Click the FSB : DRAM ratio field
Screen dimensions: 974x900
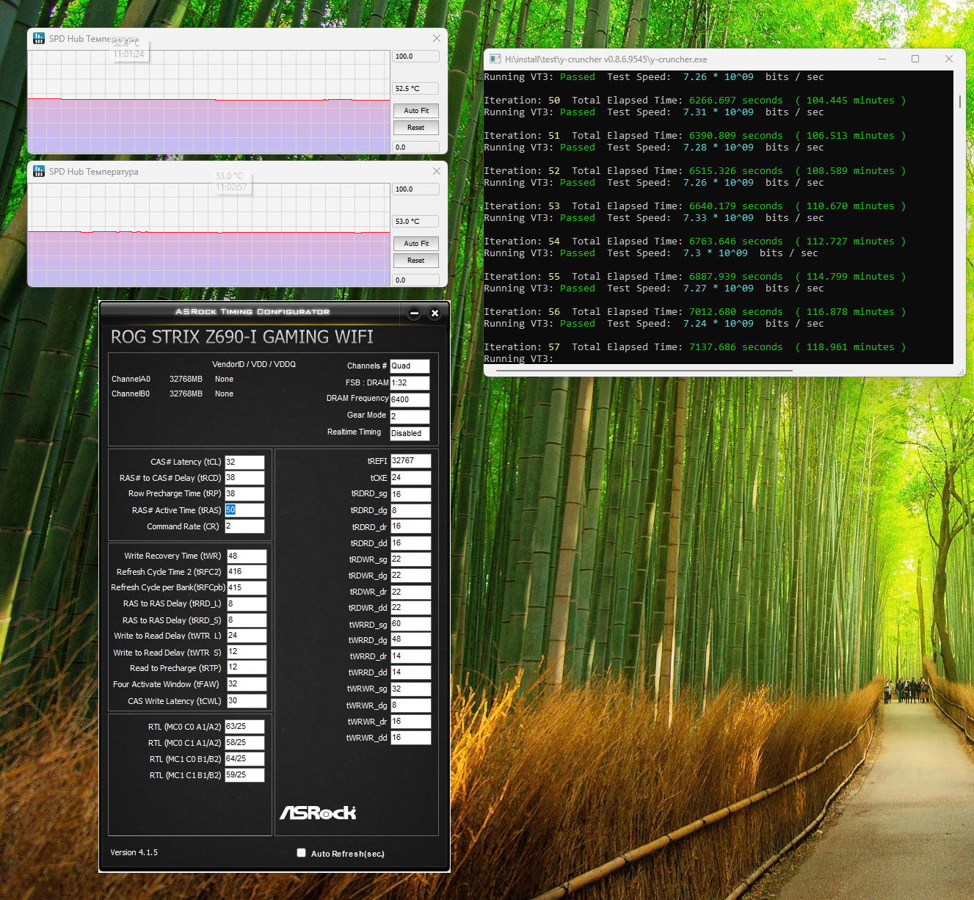pos(410,382)
